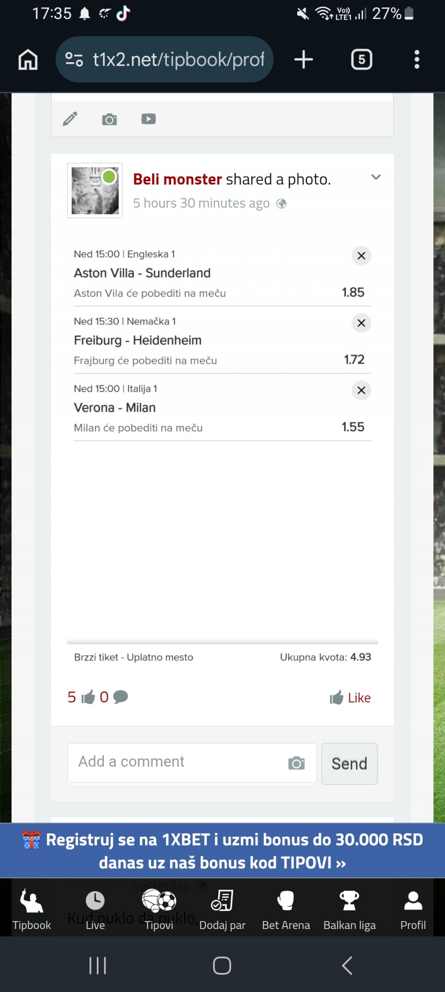Open the browser three-dot menu
This screenshot has width=445, height=992.
[x=417, y=60]
